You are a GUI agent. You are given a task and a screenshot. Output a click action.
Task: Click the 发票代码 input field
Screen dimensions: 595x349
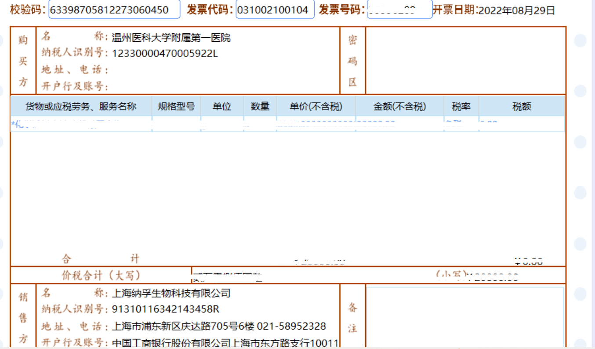coord(275,10)
